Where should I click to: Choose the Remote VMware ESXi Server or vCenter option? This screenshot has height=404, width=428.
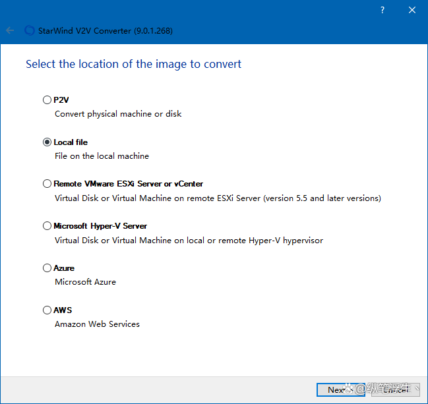[47, 184]
